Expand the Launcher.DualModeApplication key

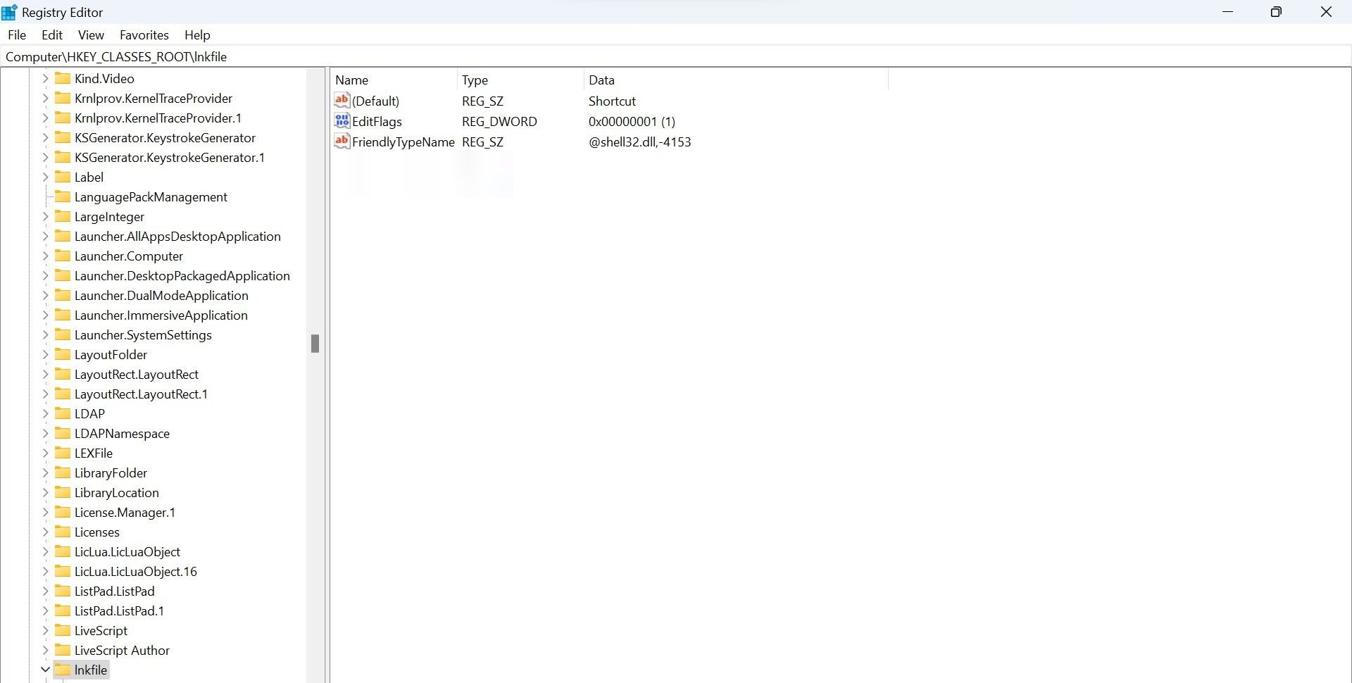tap(45, 295)
